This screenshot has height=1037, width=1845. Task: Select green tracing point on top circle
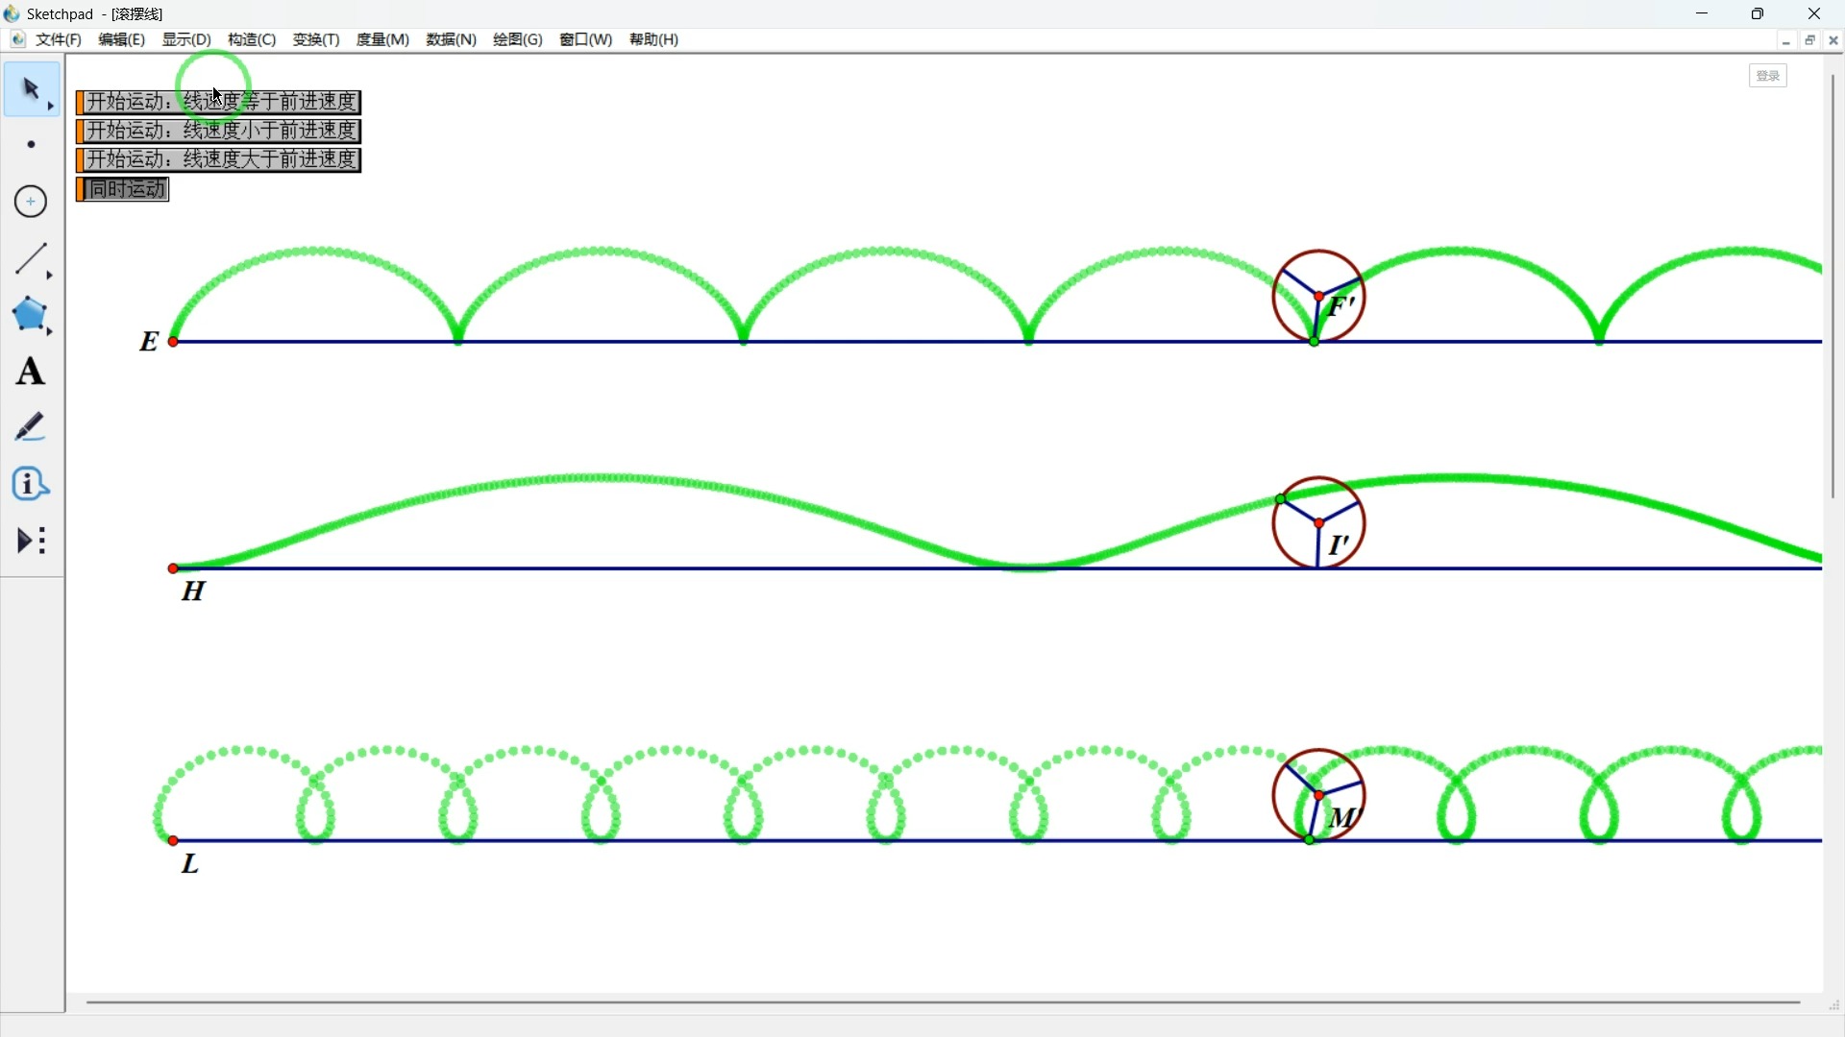(1315, 342)
